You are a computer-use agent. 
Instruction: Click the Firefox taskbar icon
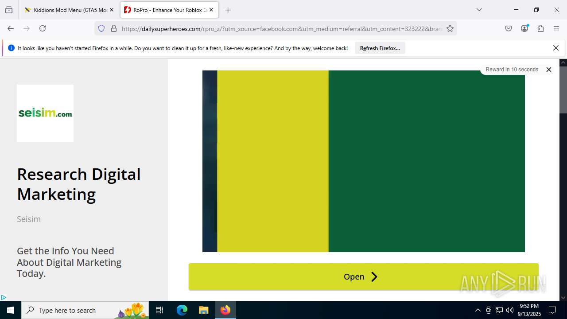pos(225,310)
